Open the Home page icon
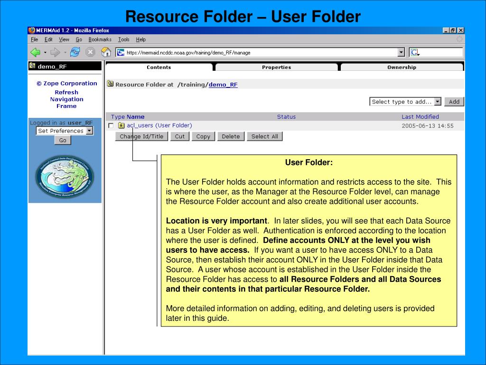The width and height of the screenshot is (486, 365). point(106,52)
